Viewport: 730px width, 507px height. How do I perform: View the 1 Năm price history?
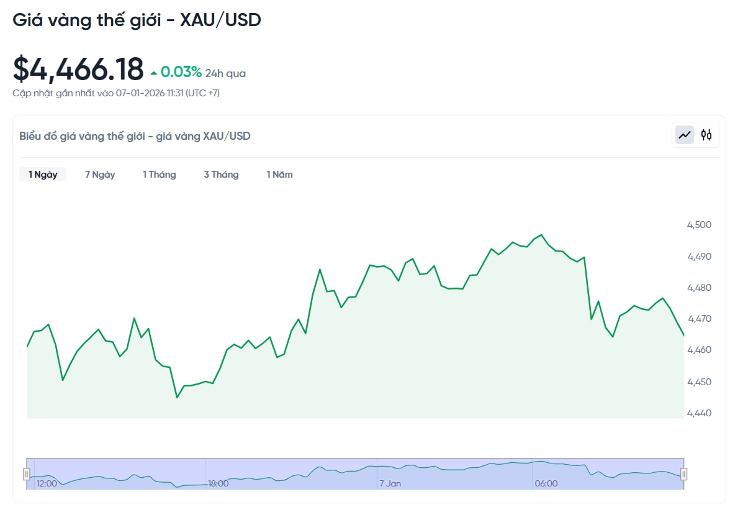pos(279,175)
